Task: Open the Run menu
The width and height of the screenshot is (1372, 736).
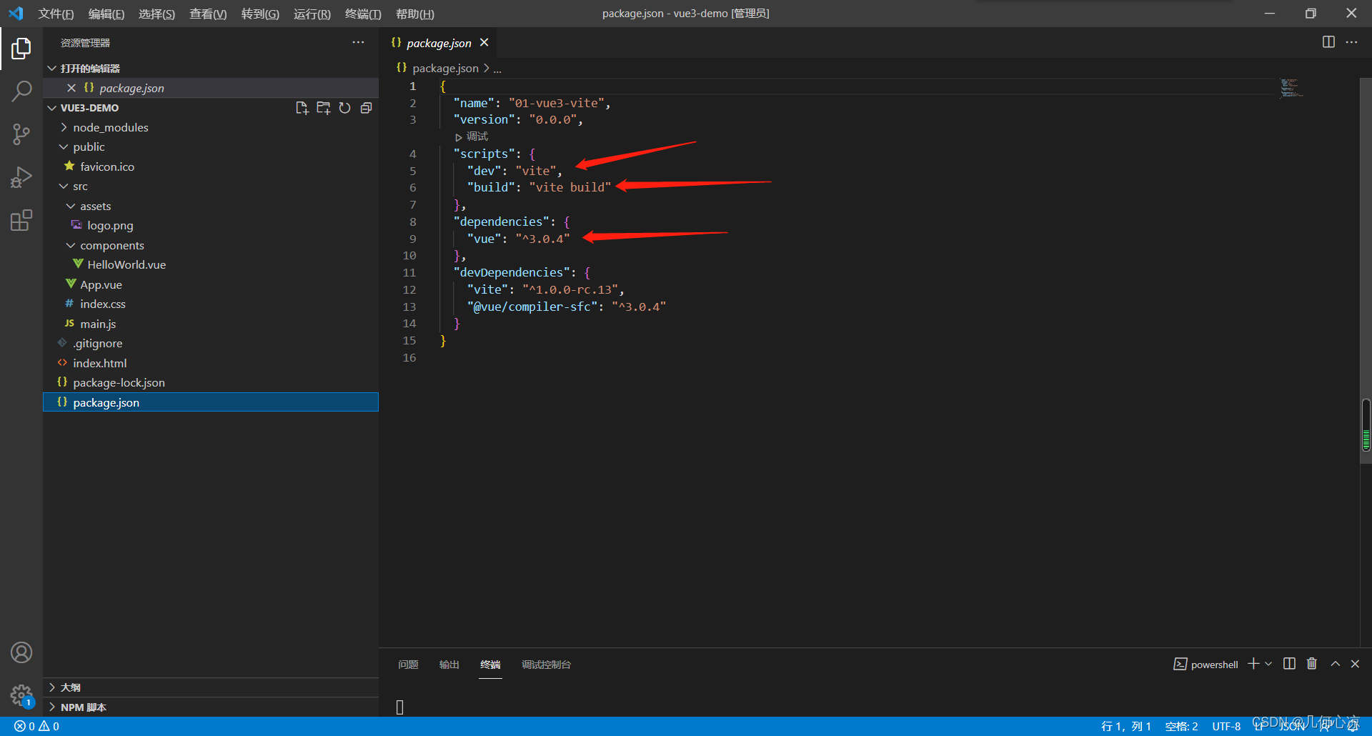Action: tap(312, 14)
